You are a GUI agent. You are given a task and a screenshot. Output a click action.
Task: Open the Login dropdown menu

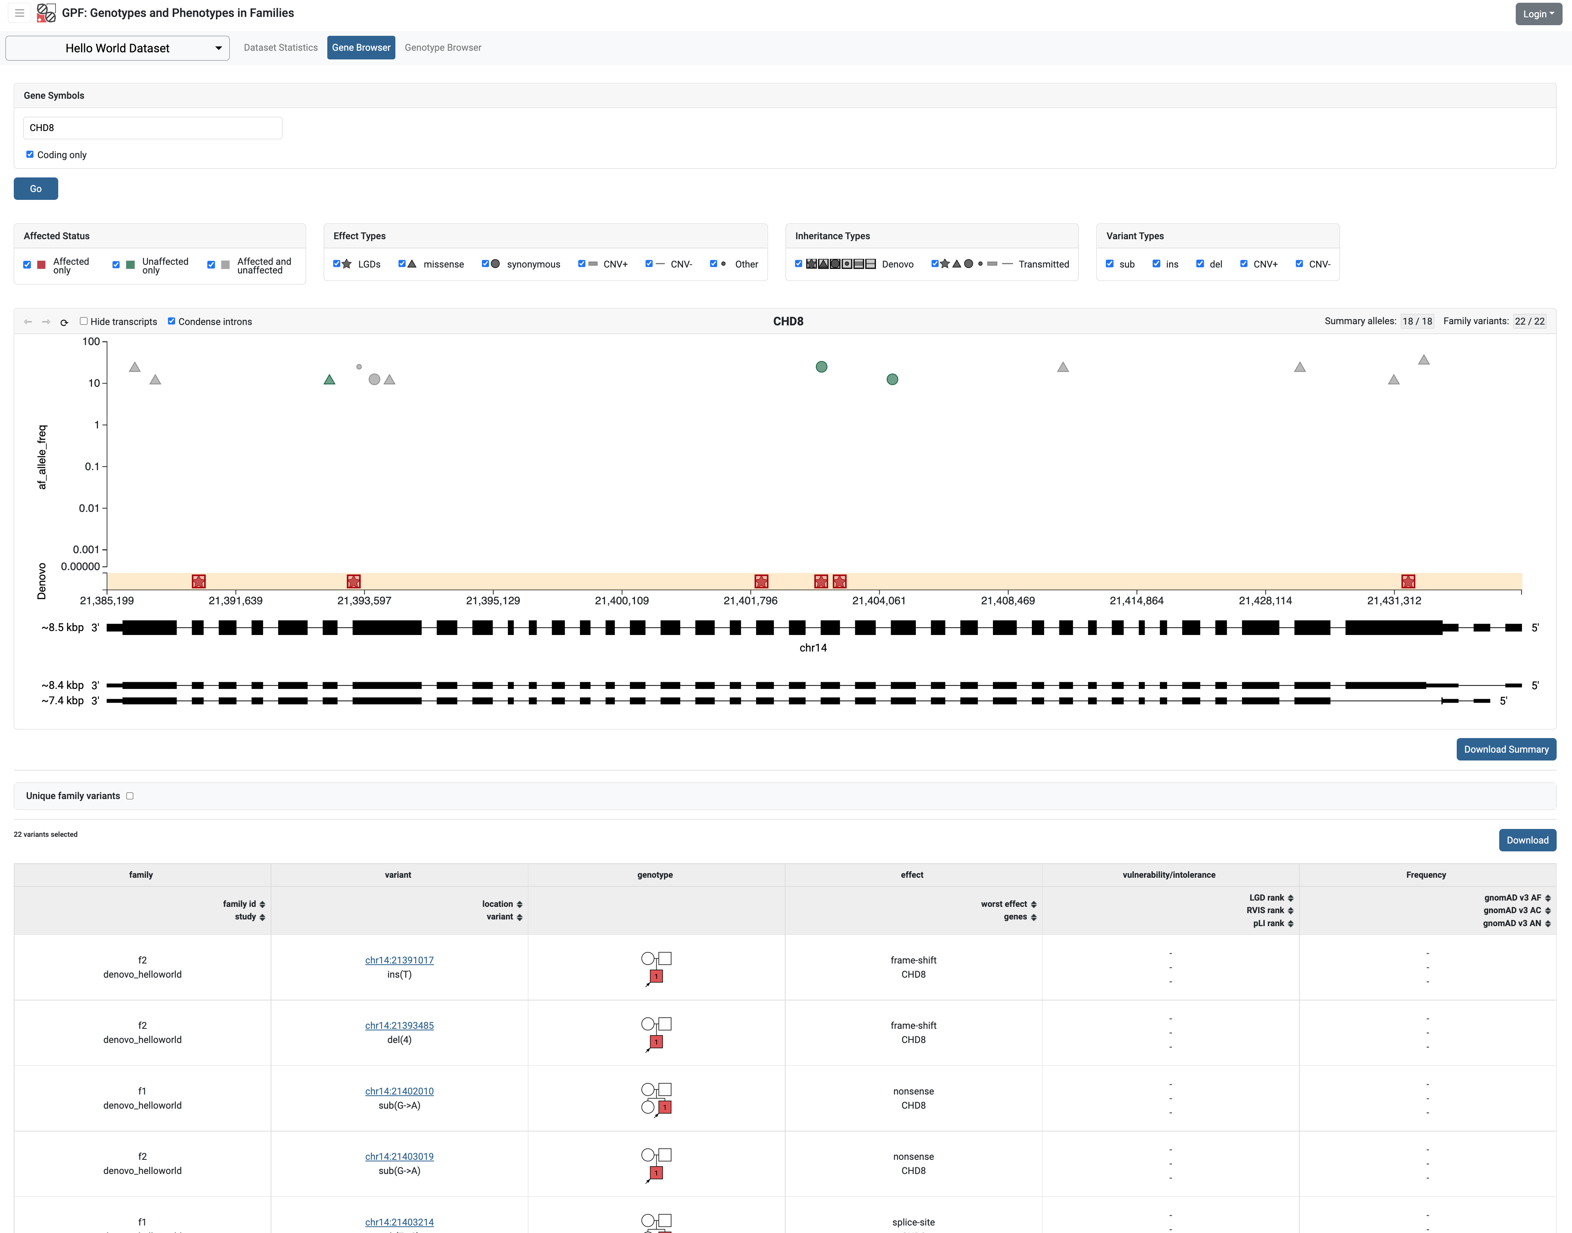tap(1539, 14)
